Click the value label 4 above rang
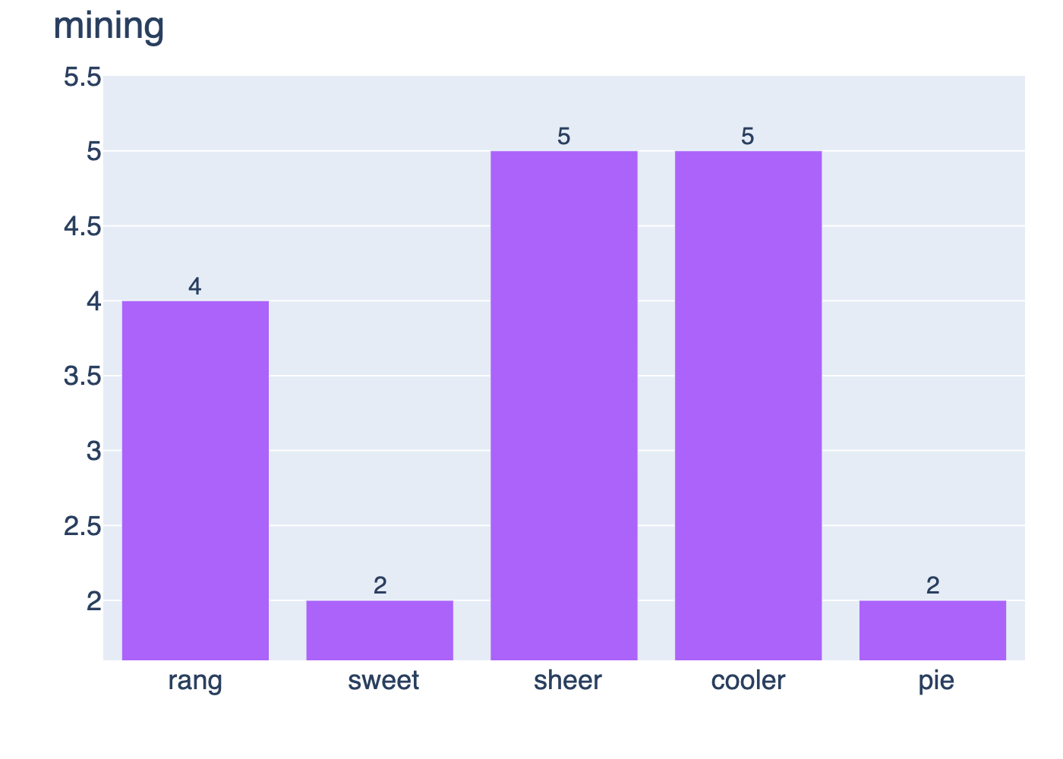Image resolution: width=1063 pixels, height=759 pixels. (195, 287)
